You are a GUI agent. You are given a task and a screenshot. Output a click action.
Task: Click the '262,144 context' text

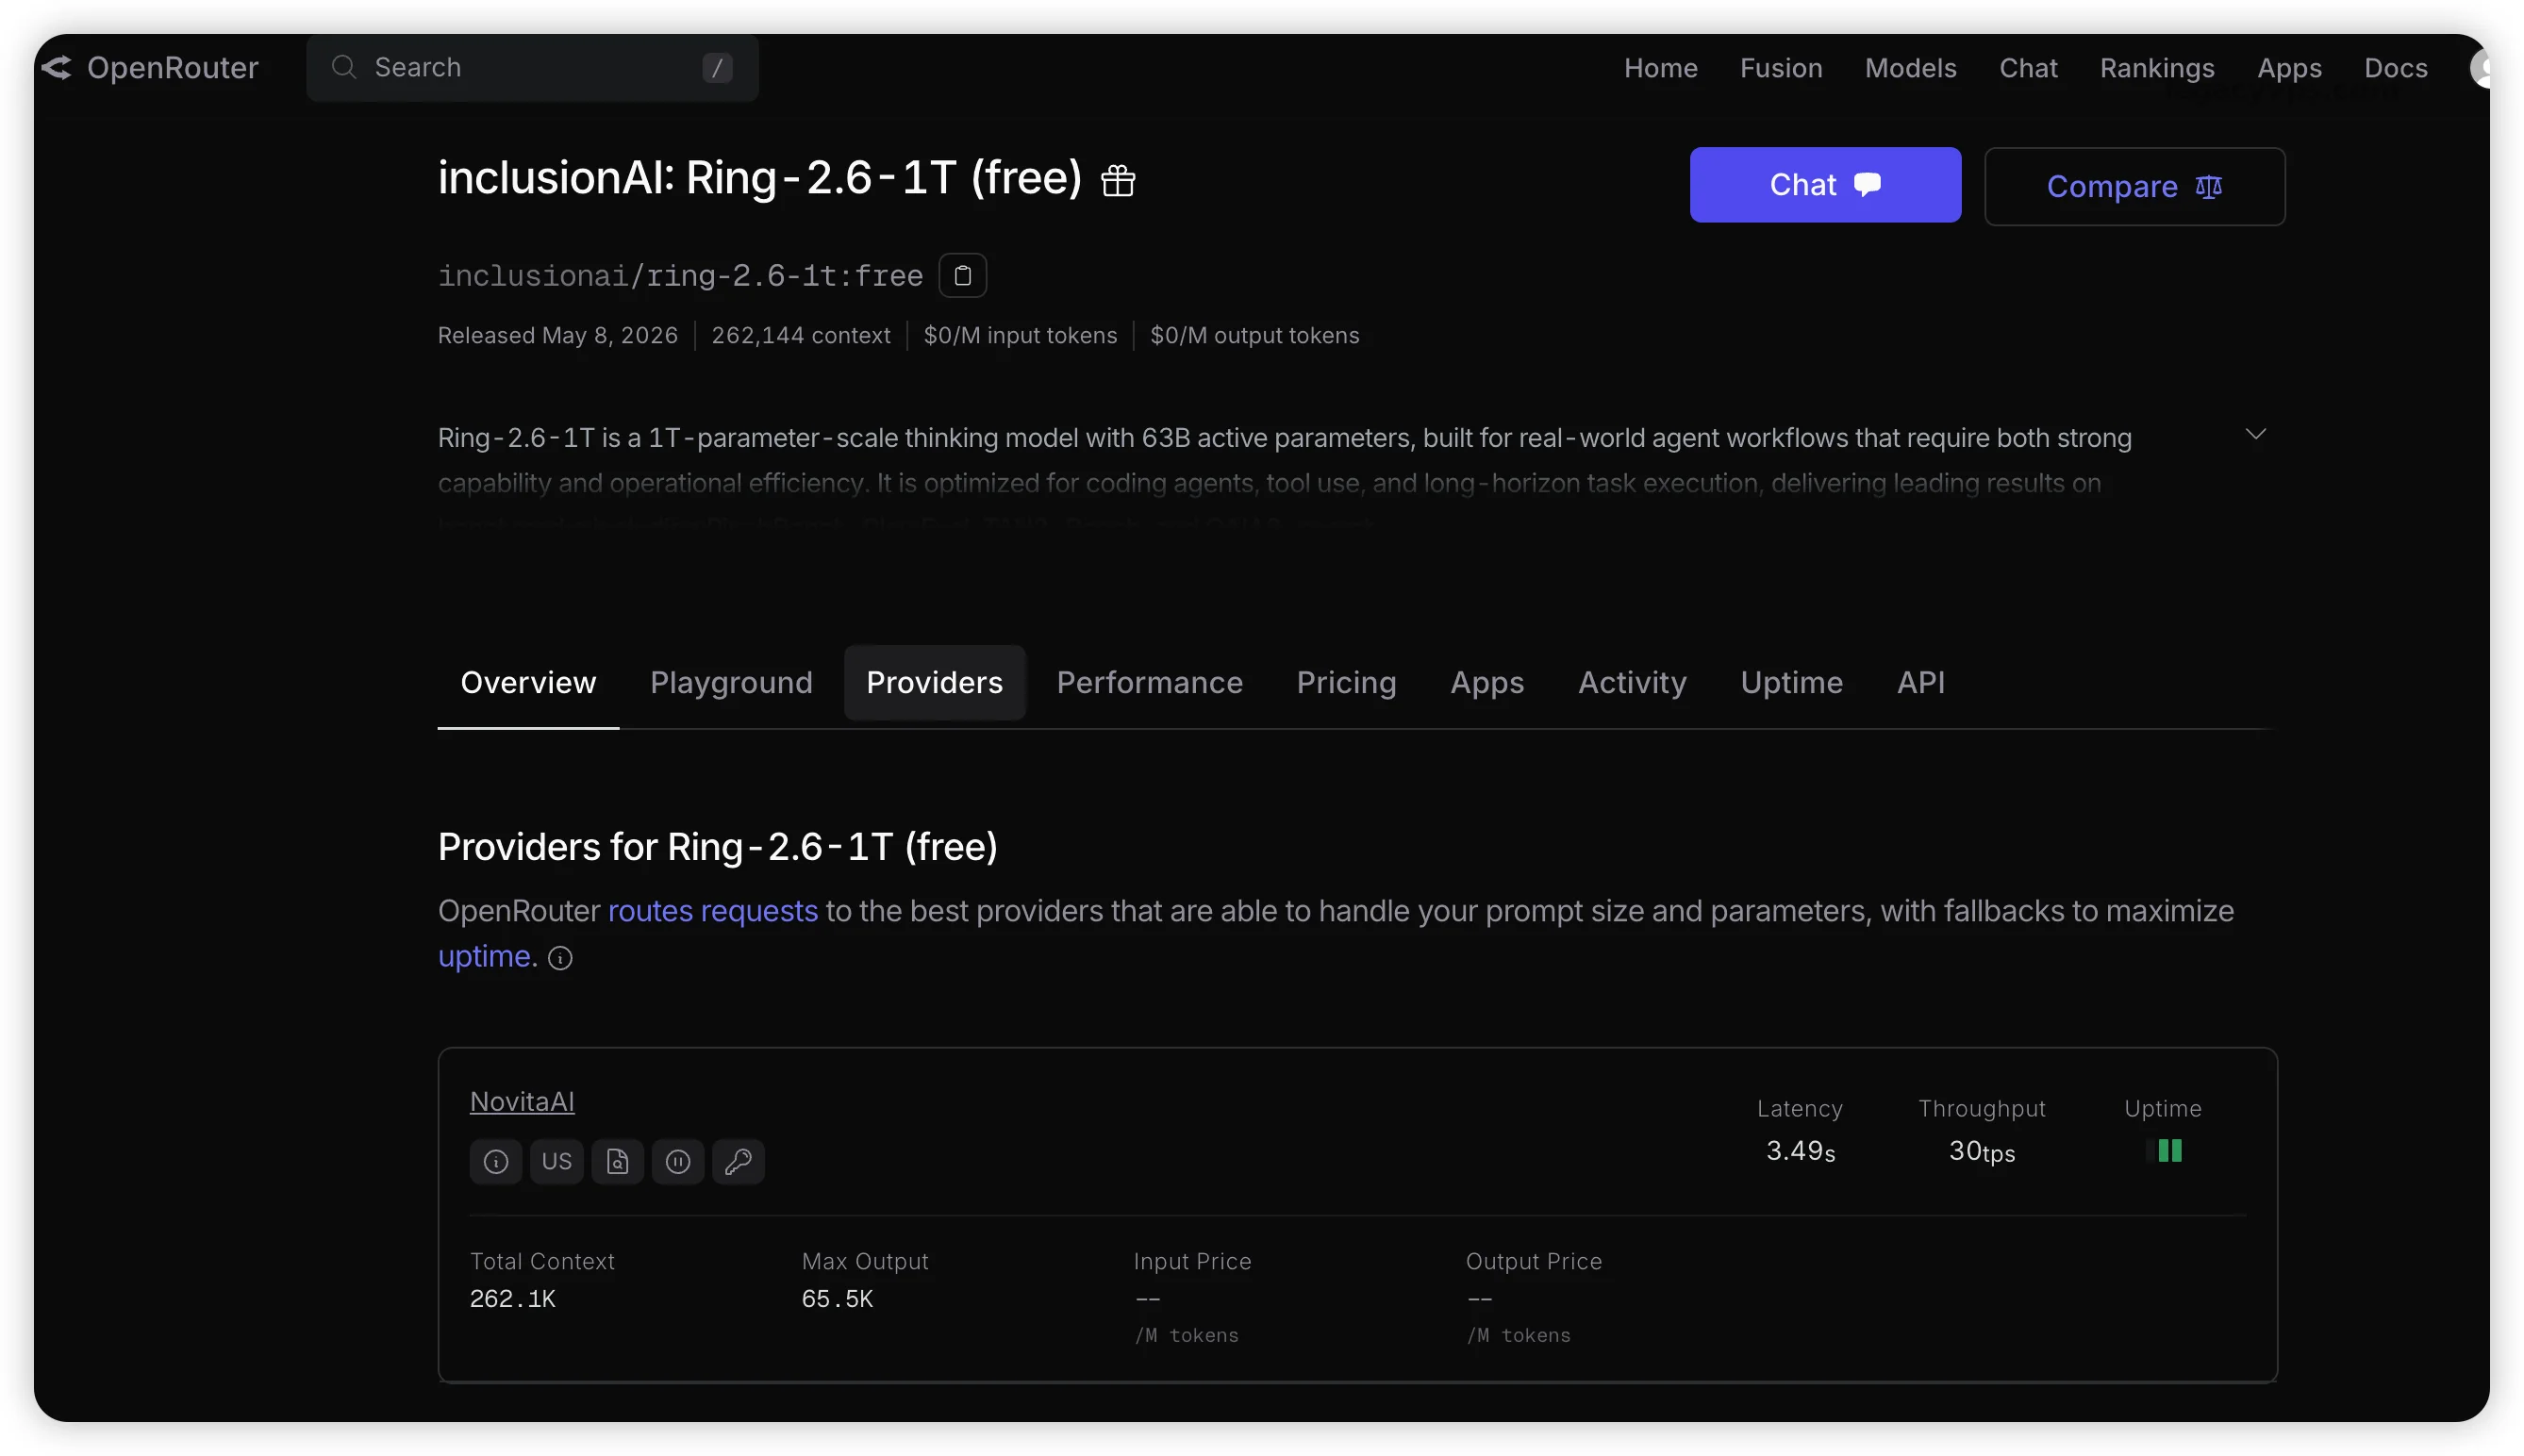click(800, 335)
